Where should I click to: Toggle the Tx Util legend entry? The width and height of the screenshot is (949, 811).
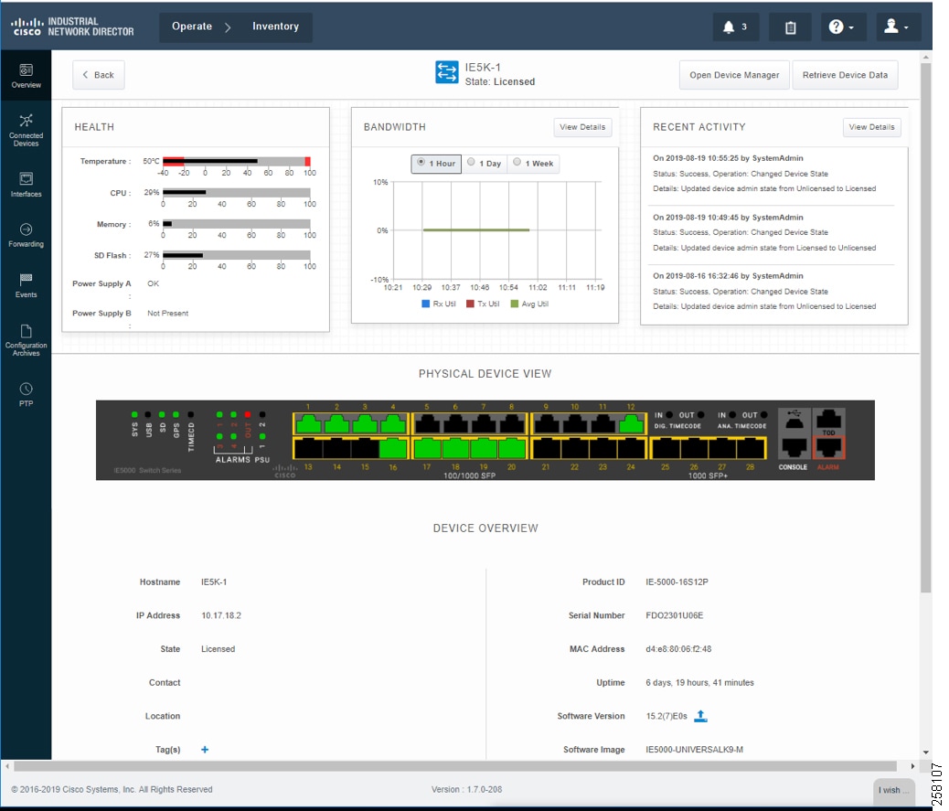click(483, 304)
